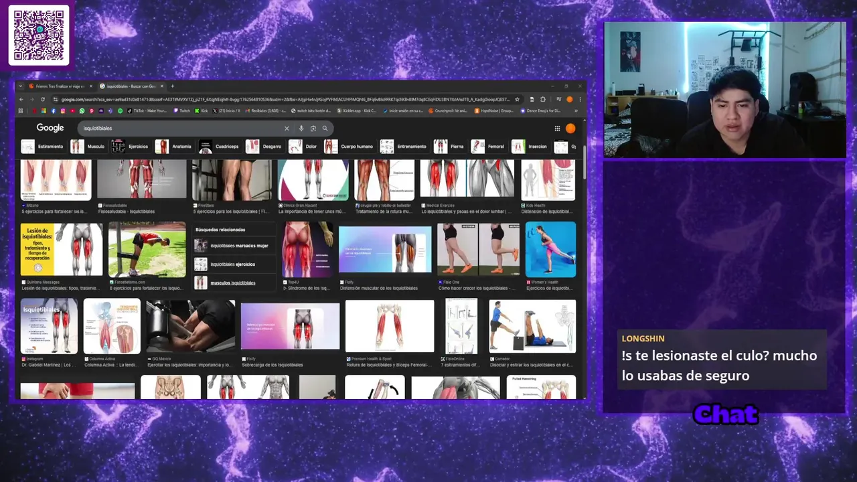Open the orange Google account avatar
Viewport: 857px width, 482px height.
pyautogui.click(x=570, y=128)
